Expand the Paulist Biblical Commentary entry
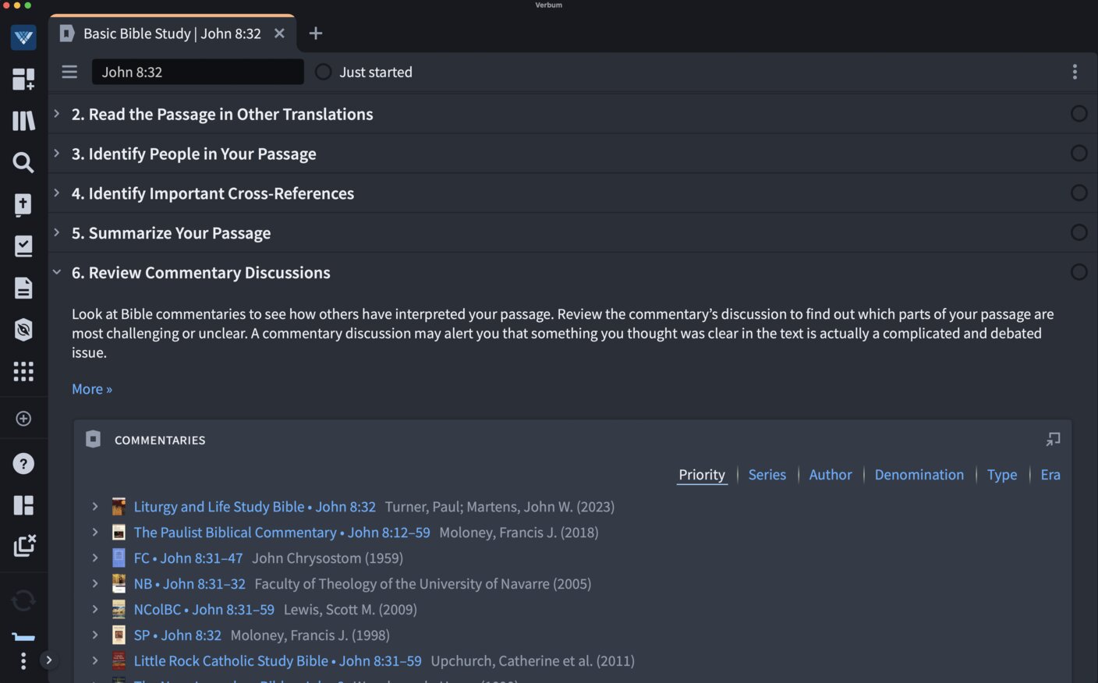1098x683 pixels. click(x=95, y=533)
